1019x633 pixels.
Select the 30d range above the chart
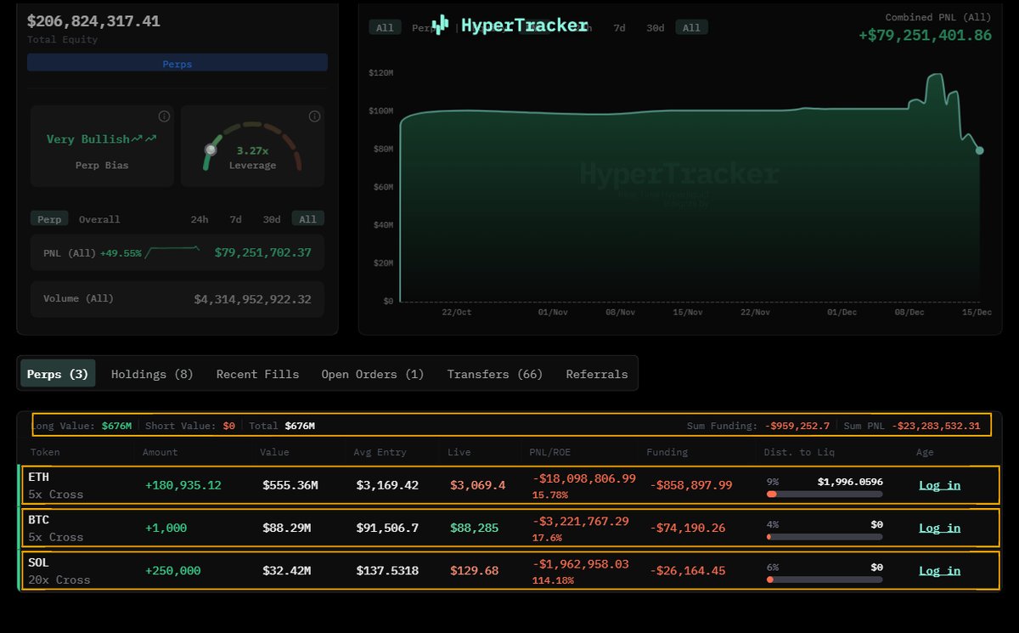pyautogui.click(x=655, y=28)
